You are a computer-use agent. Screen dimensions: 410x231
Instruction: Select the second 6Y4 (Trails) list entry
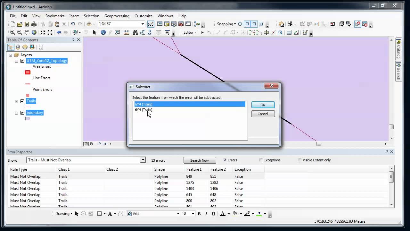tap(190, 110)
